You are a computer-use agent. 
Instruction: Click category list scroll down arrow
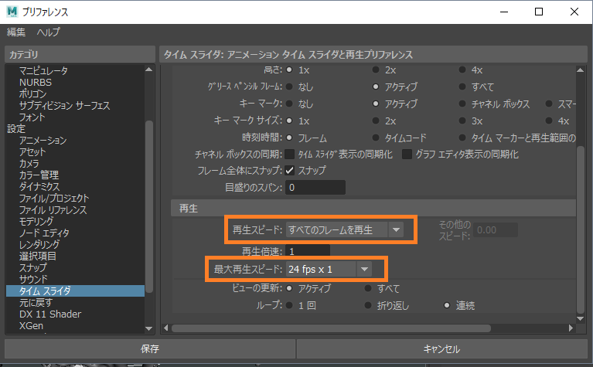click(x=149, y=328)
